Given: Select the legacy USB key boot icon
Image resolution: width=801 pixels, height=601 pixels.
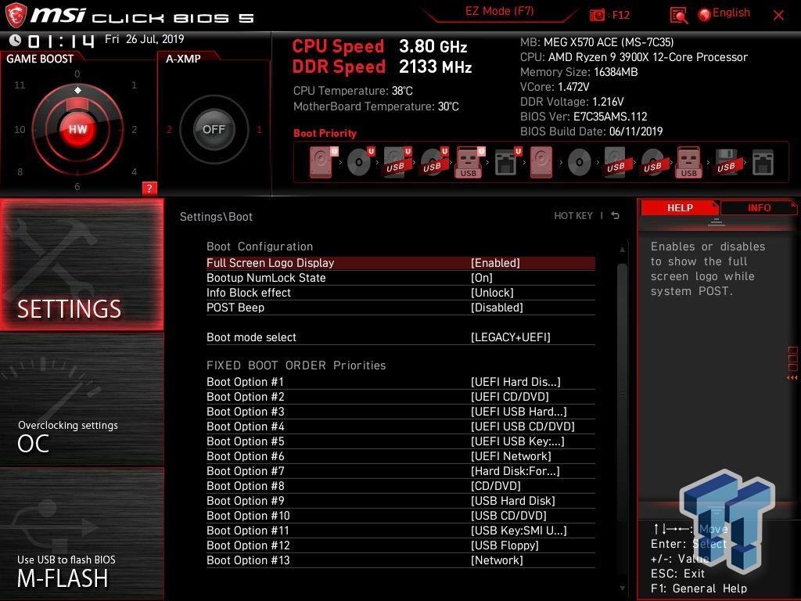Looking at the screenshot, I should point(689,162).
